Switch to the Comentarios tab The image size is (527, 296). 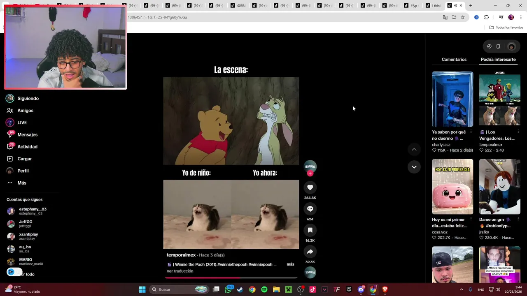pyautogui.click(x=454, y=60)
